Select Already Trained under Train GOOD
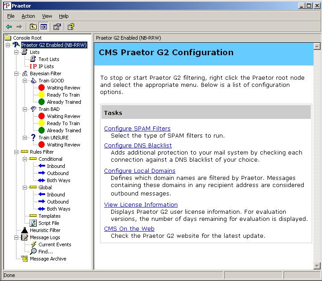Image resolution: width=322 pixels, height=281 pixels. point(64,102)
